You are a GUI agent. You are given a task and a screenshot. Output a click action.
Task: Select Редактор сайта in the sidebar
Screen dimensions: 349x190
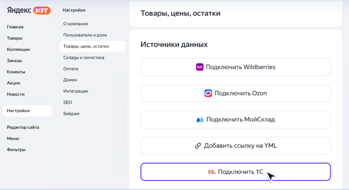pos(23,127)
